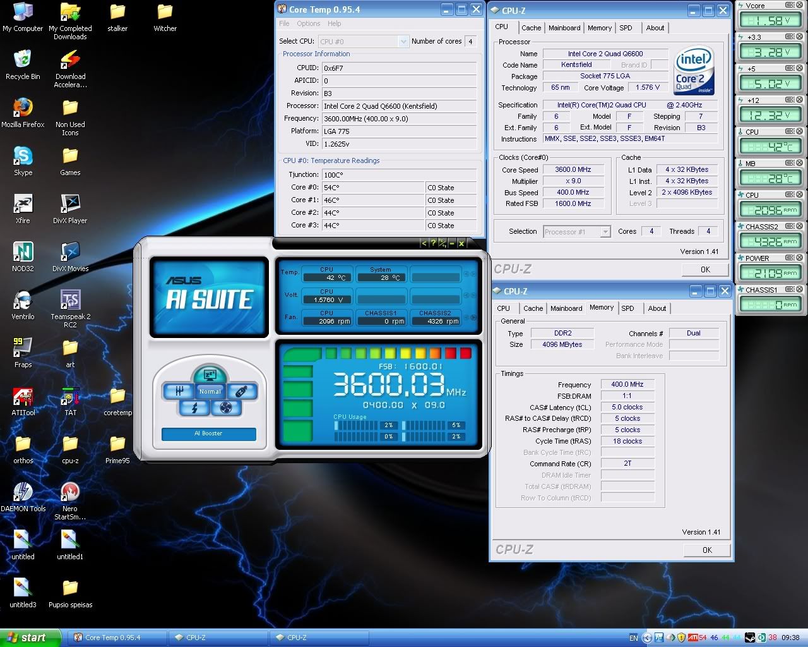This screenshot has height=647, width=808.
Task: Switch to About tab in upper CPU-Z window
Action: point(655,28)
